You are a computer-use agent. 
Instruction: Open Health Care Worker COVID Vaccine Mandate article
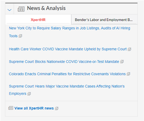tap(68, 49)
